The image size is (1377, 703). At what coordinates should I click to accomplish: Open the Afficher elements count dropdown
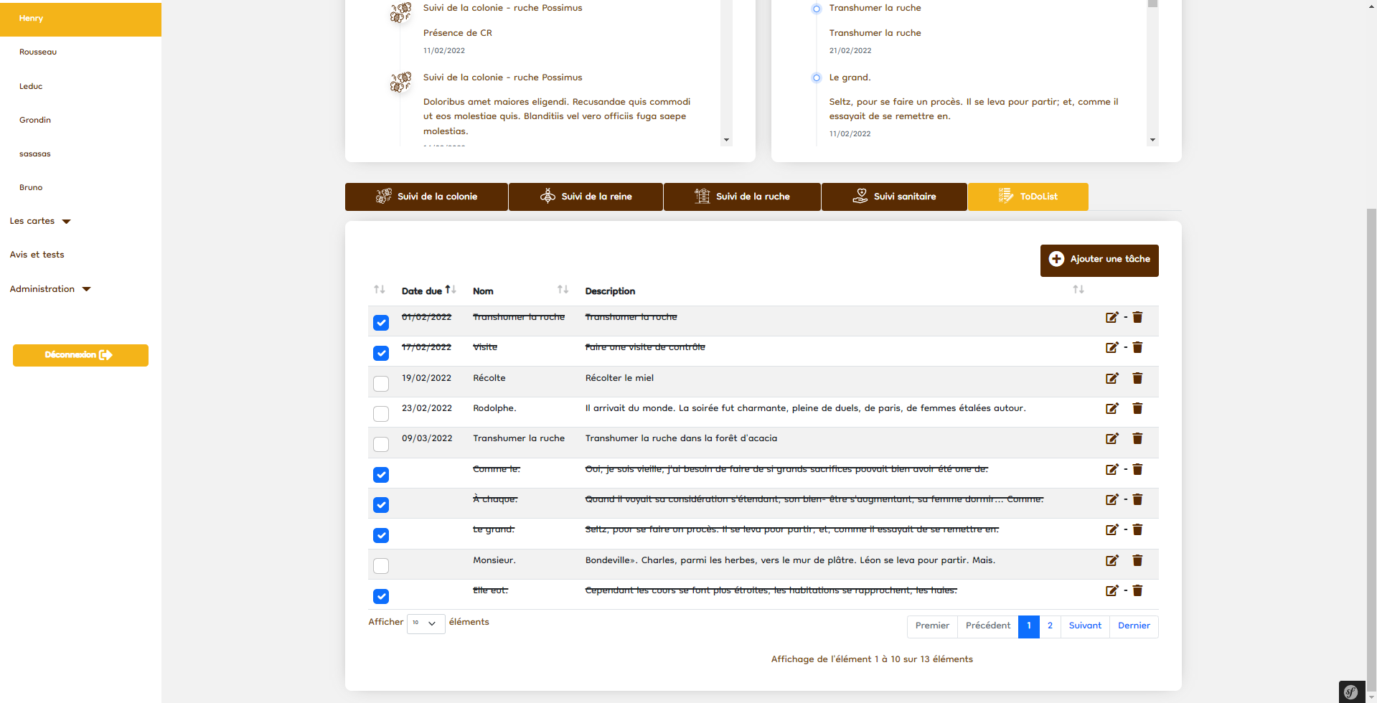(x=426, y=623)
